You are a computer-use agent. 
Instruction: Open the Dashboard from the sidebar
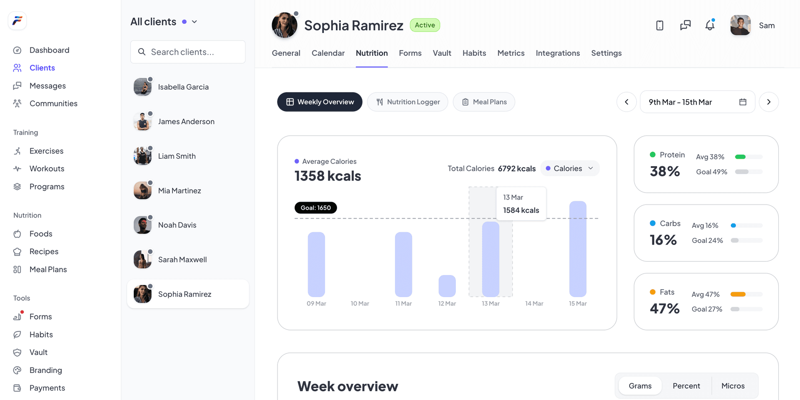coord(49,50)
